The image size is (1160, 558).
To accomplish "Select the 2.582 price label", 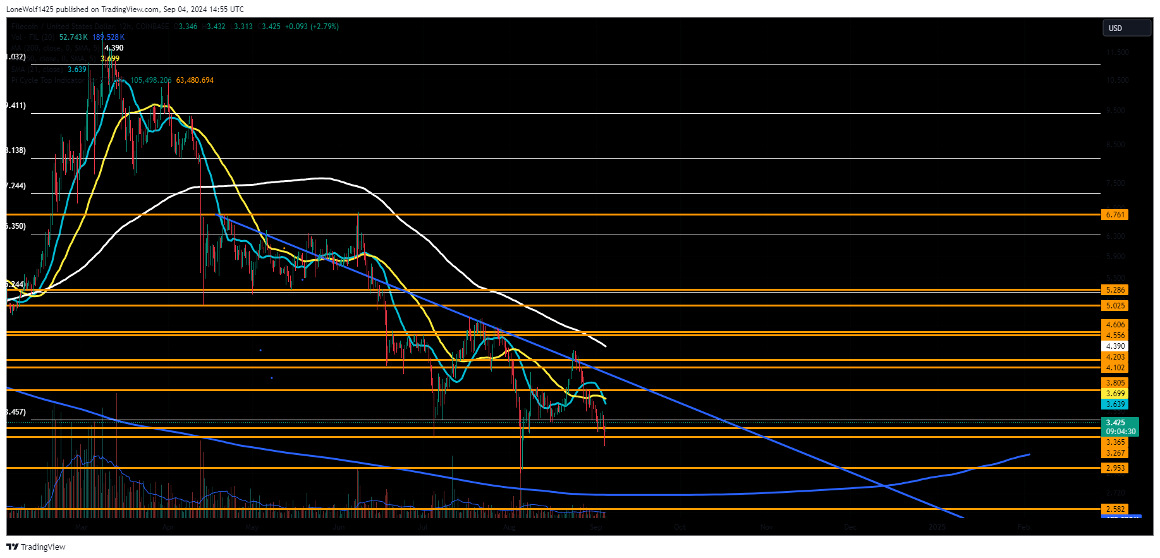I will [1114, 509].
